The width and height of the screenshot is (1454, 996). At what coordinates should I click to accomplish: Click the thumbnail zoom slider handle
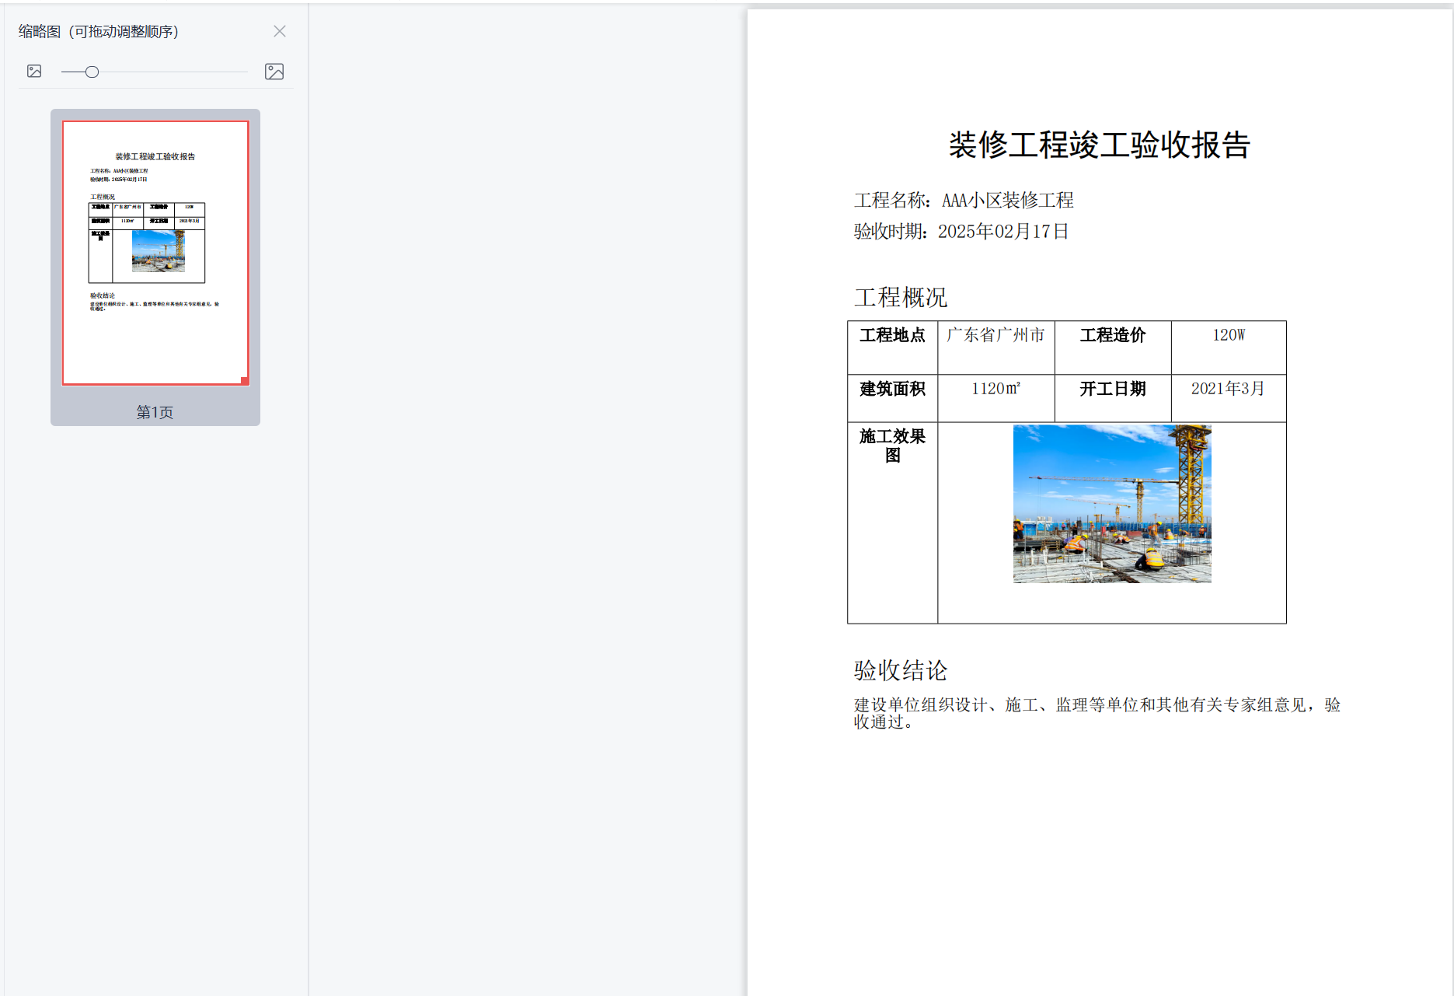coord(92,72)
